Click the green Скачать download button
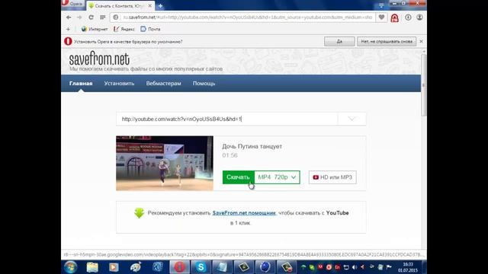The height and width of the screenshot is (274, 488). pos(238,177)
